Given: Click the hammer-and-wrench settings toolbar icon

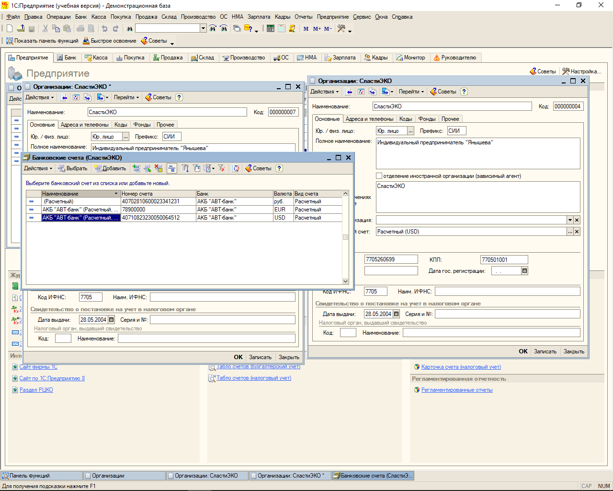Looking at the screenshot, I should 341,29.
